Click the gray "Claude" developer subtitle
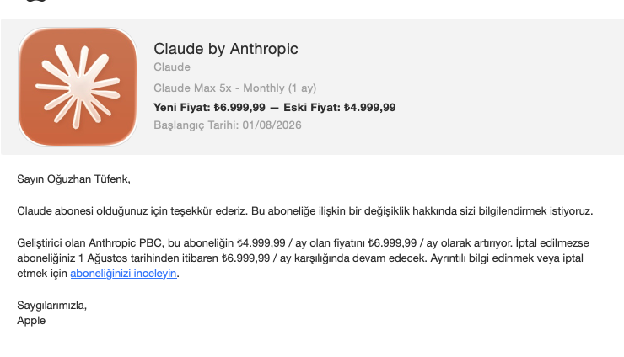This screenshot has width=624, height=357. coord(172,67)
